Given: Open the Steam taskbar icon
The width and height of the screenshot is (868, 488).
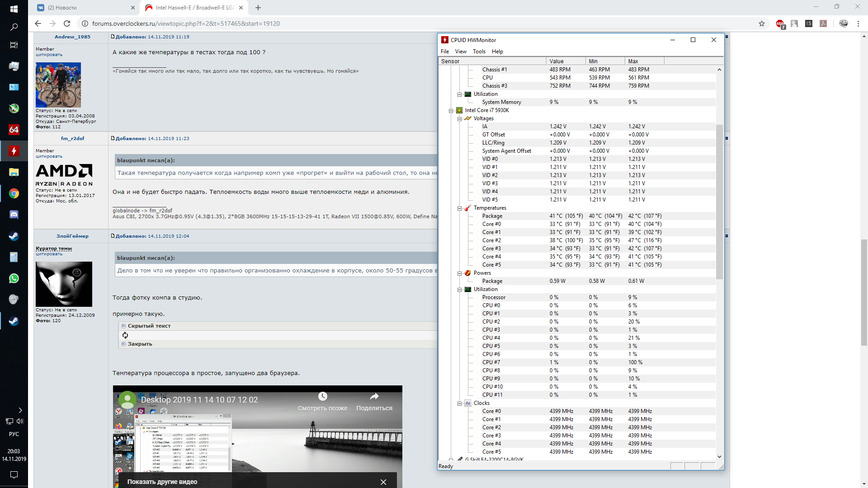Looking at the screenshot, I should (14, 236).
